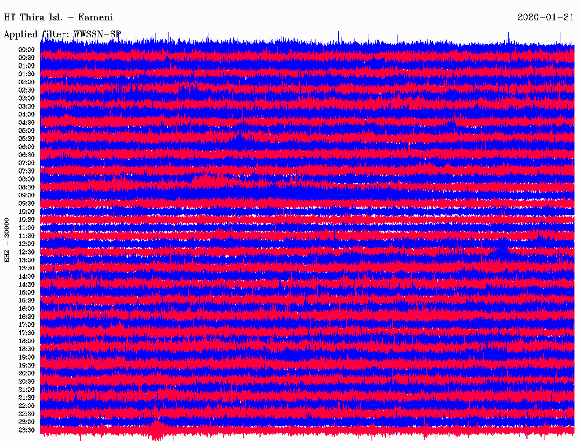Select the 09:30 time label
This screenshot has height=441, width=579.
click(x=27, y=204)
